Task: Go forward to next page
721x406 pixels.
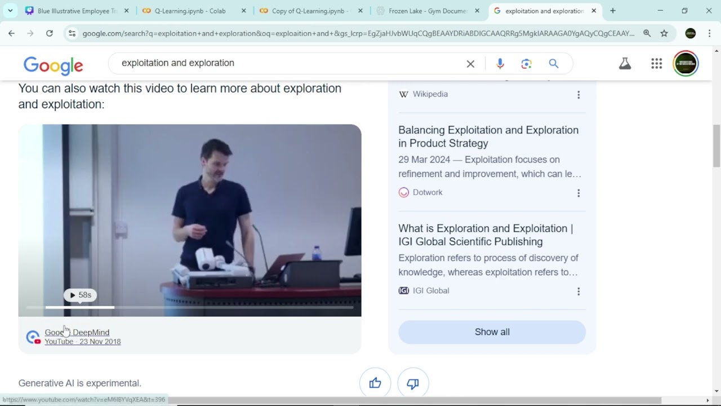Action: tap(30, 33)
